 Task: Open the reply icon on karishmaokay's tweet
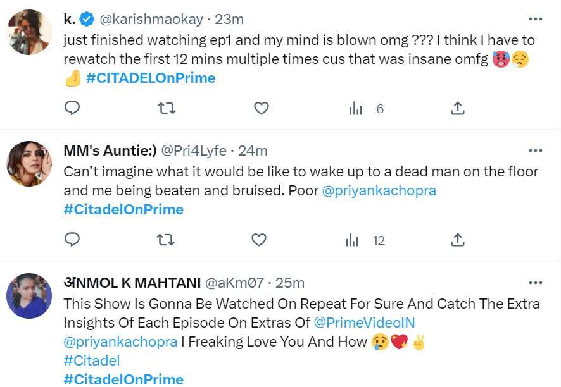72,108
